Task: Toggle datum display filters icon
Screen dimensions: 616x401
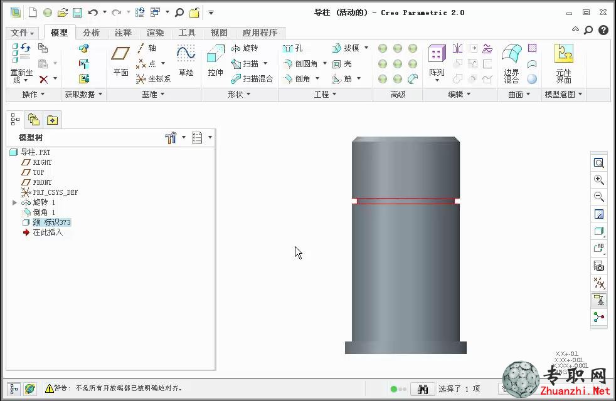Action: pyautogui.click(x=598, y=283)
